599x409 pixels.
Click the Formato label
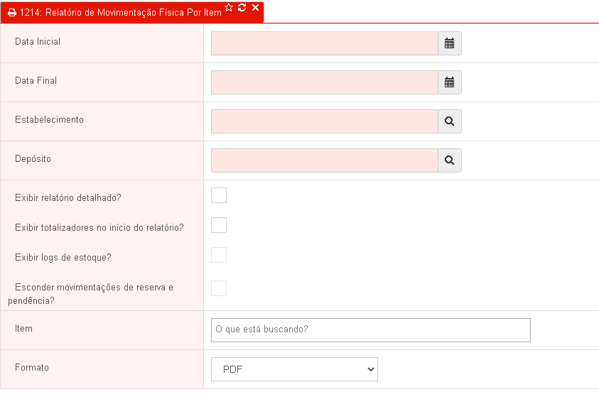[32, 367]
